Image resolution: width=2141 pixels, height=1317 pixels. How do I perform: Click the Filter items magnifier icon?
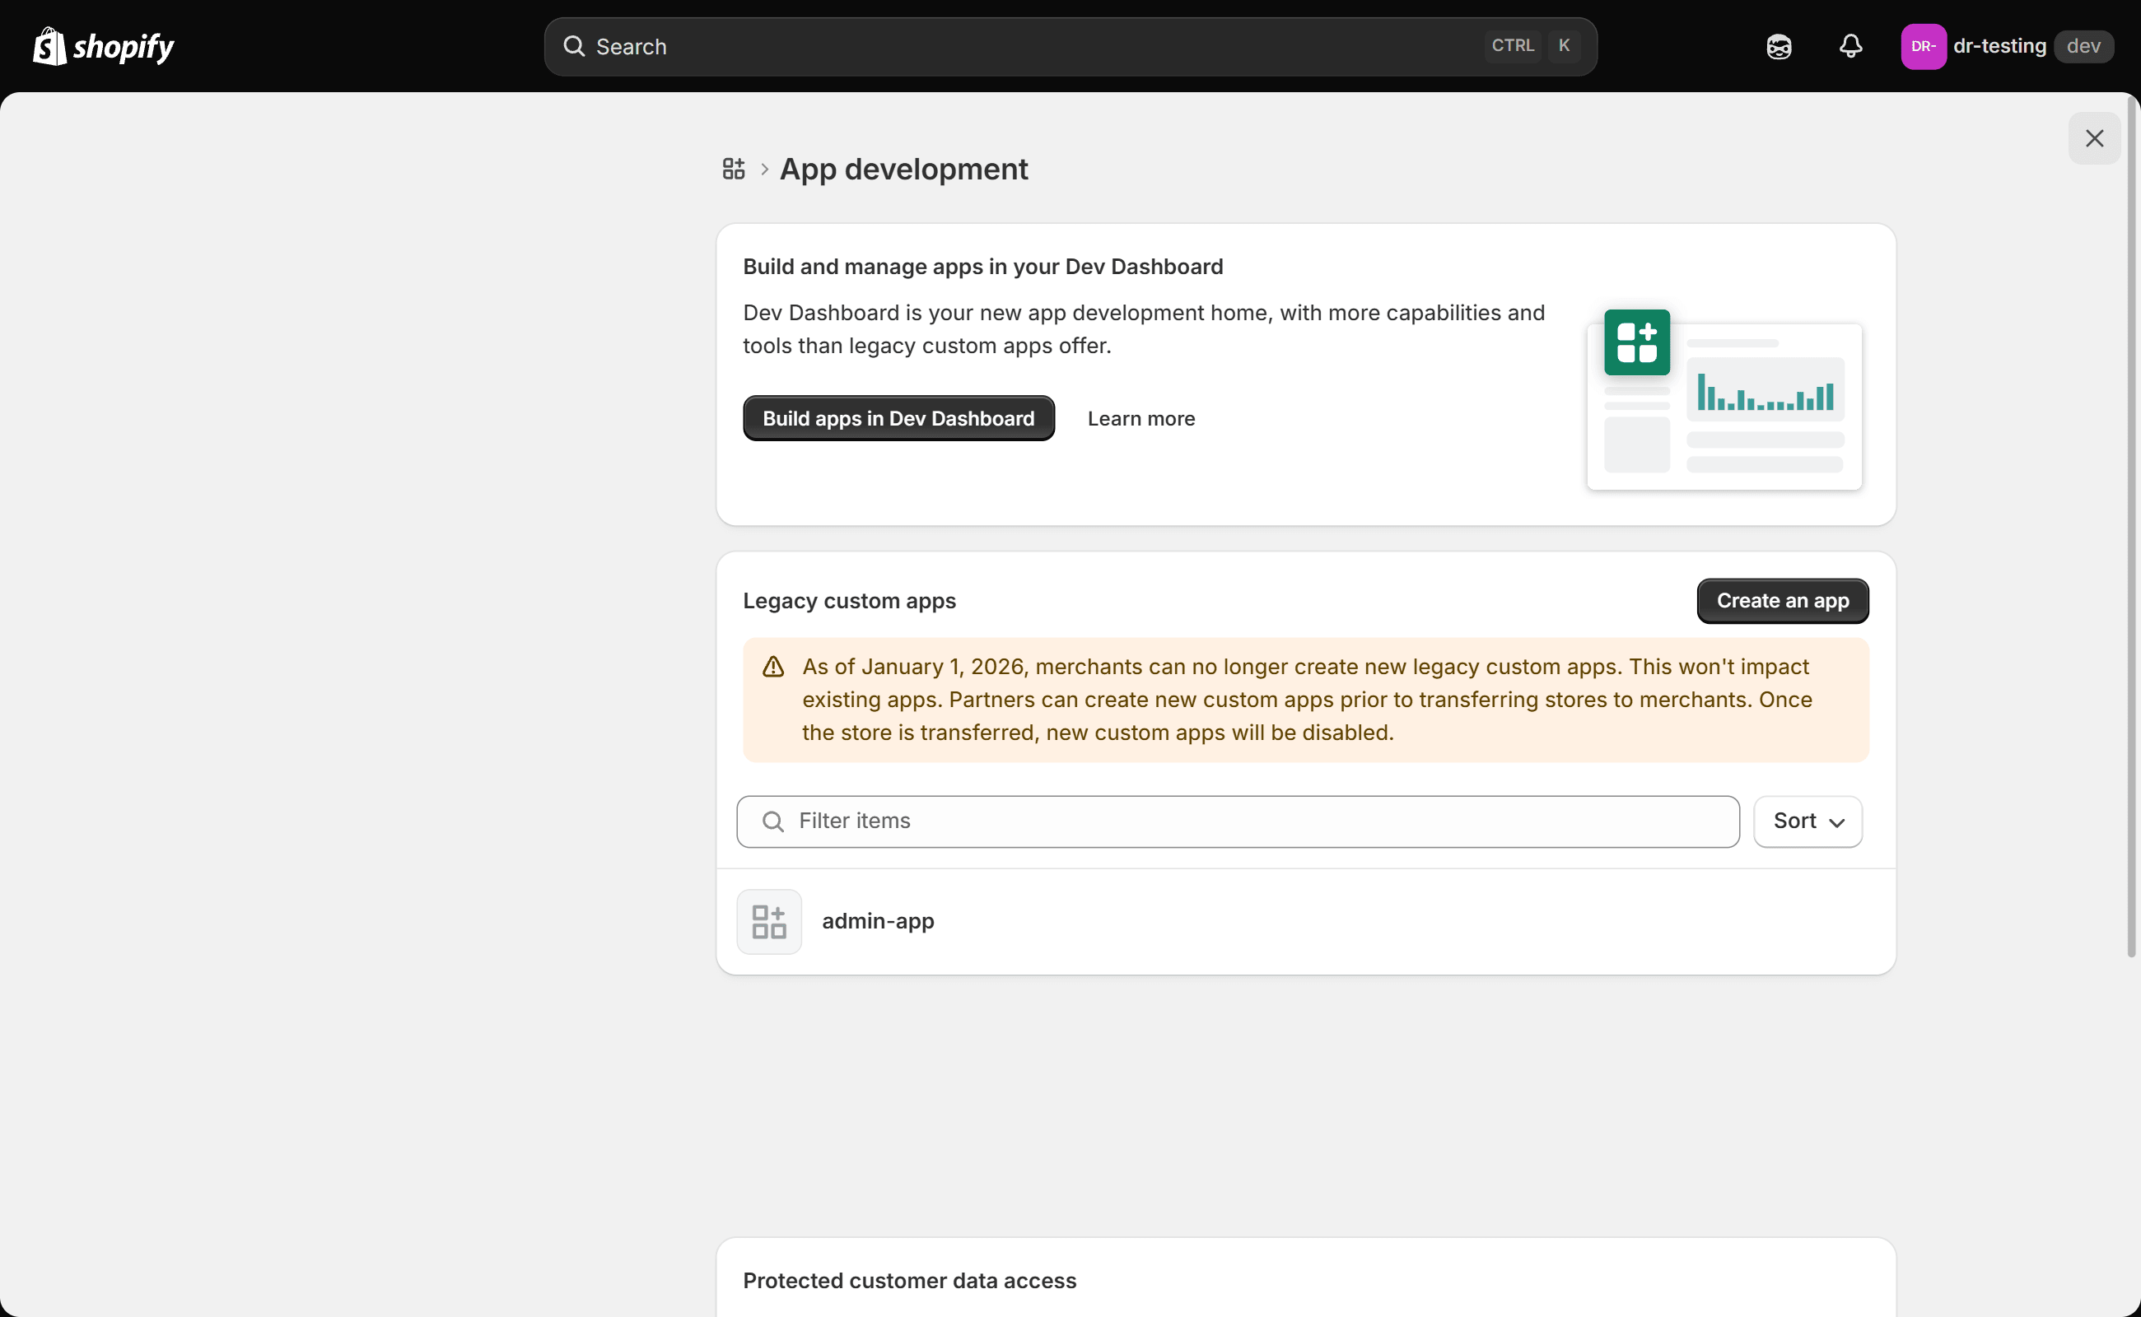772,821
